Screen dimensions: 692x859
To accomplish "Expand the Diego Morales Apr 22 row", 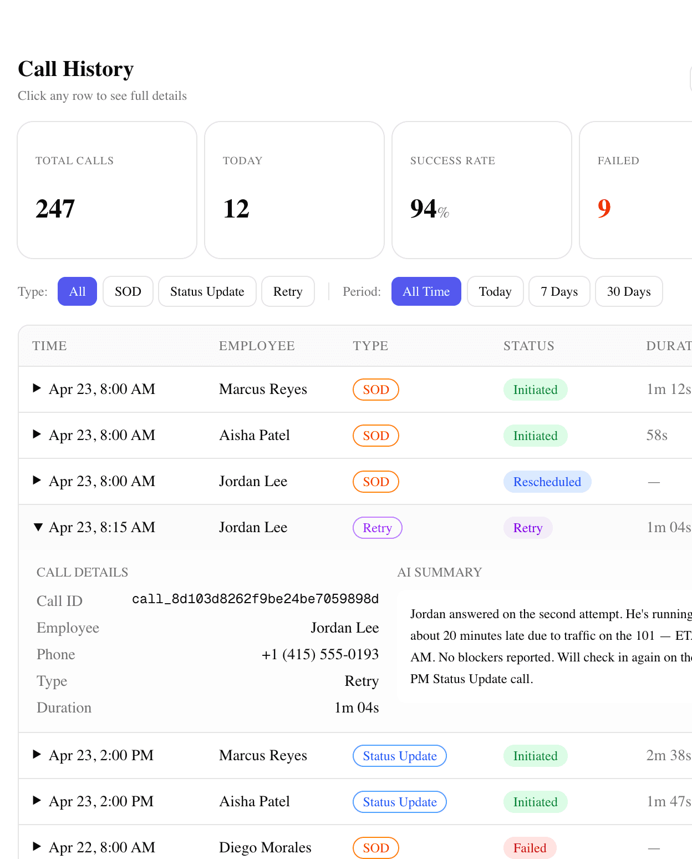I will 37,847.
